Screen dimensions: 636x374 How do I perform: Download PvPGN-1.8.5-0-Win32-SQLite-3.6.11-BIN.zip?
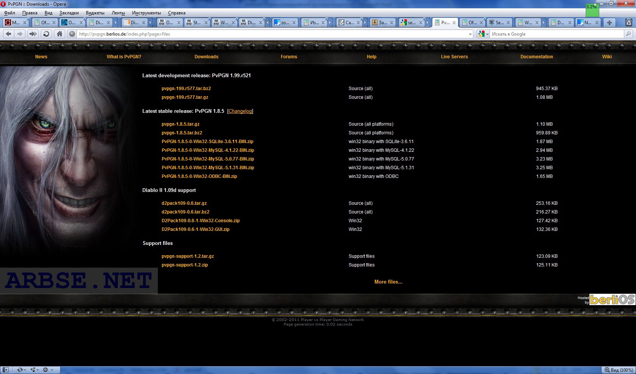(x=207, y=142)
